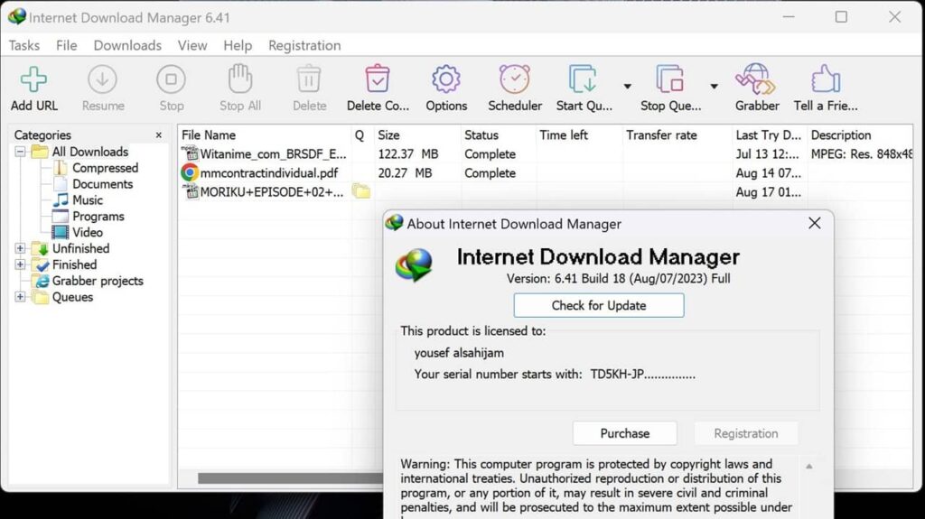Click the Stop Queue icon
This screenshot has height=519, width=925.
coord(670,79)
